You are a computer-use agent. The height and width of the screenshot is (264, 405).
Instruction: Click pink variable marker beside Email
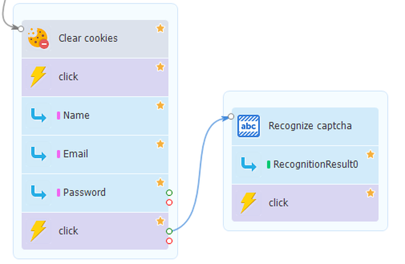[59, 154]
